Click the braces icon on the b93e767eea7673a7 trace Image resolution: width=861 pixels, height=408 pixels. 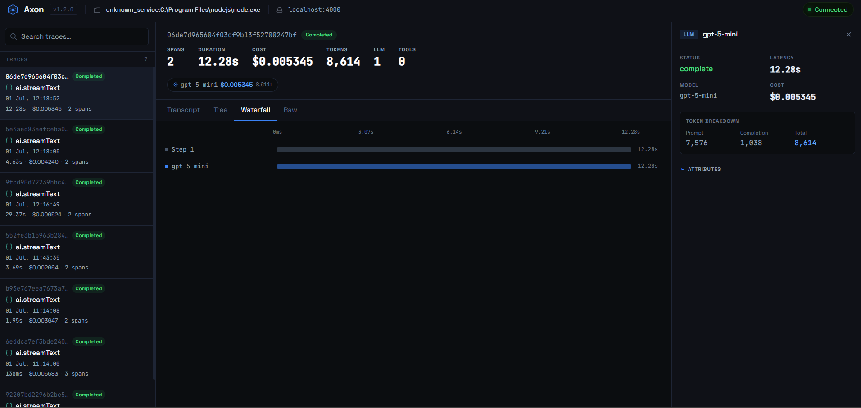coord(9,300)
